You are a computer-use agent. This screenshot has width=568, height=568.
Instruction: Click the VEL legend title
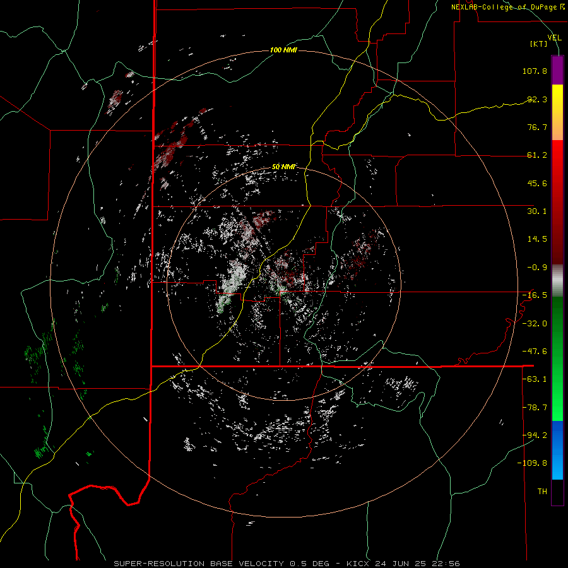click(554, 38)
